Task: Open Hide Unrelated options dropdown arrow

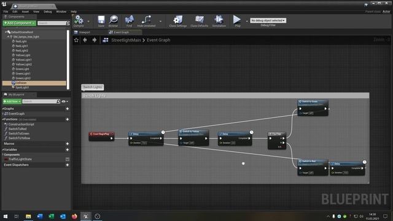Action: point(160,21)
